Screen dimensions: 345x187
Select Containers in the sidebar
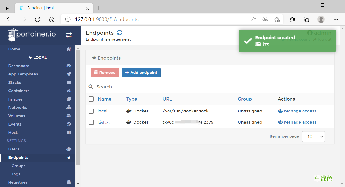[19, 91]
